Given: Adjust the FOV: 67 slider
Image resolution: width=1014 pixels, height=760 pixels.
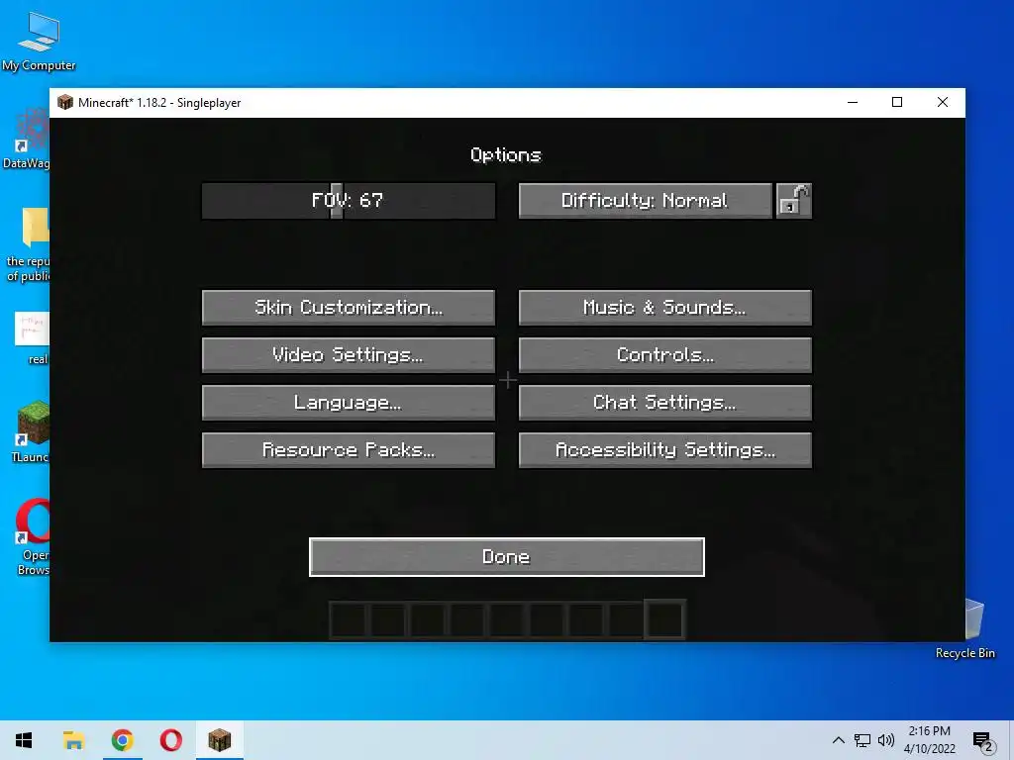Looking at the screenshot, I should (x=349, y=201).
